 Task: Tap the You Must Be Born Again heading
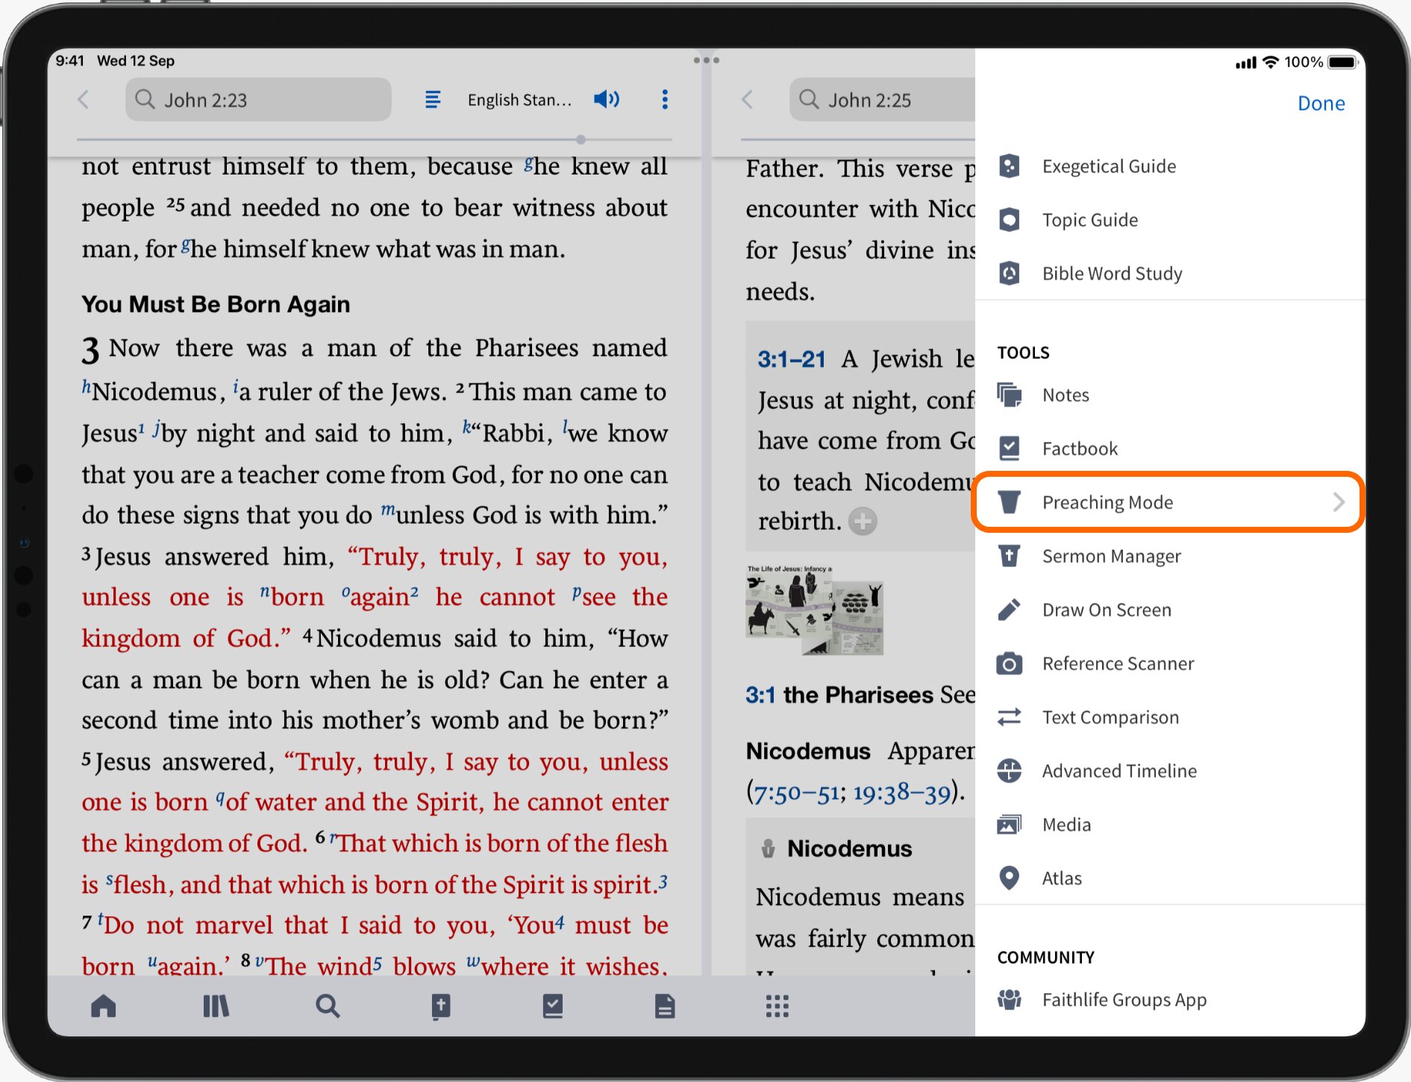216,304
